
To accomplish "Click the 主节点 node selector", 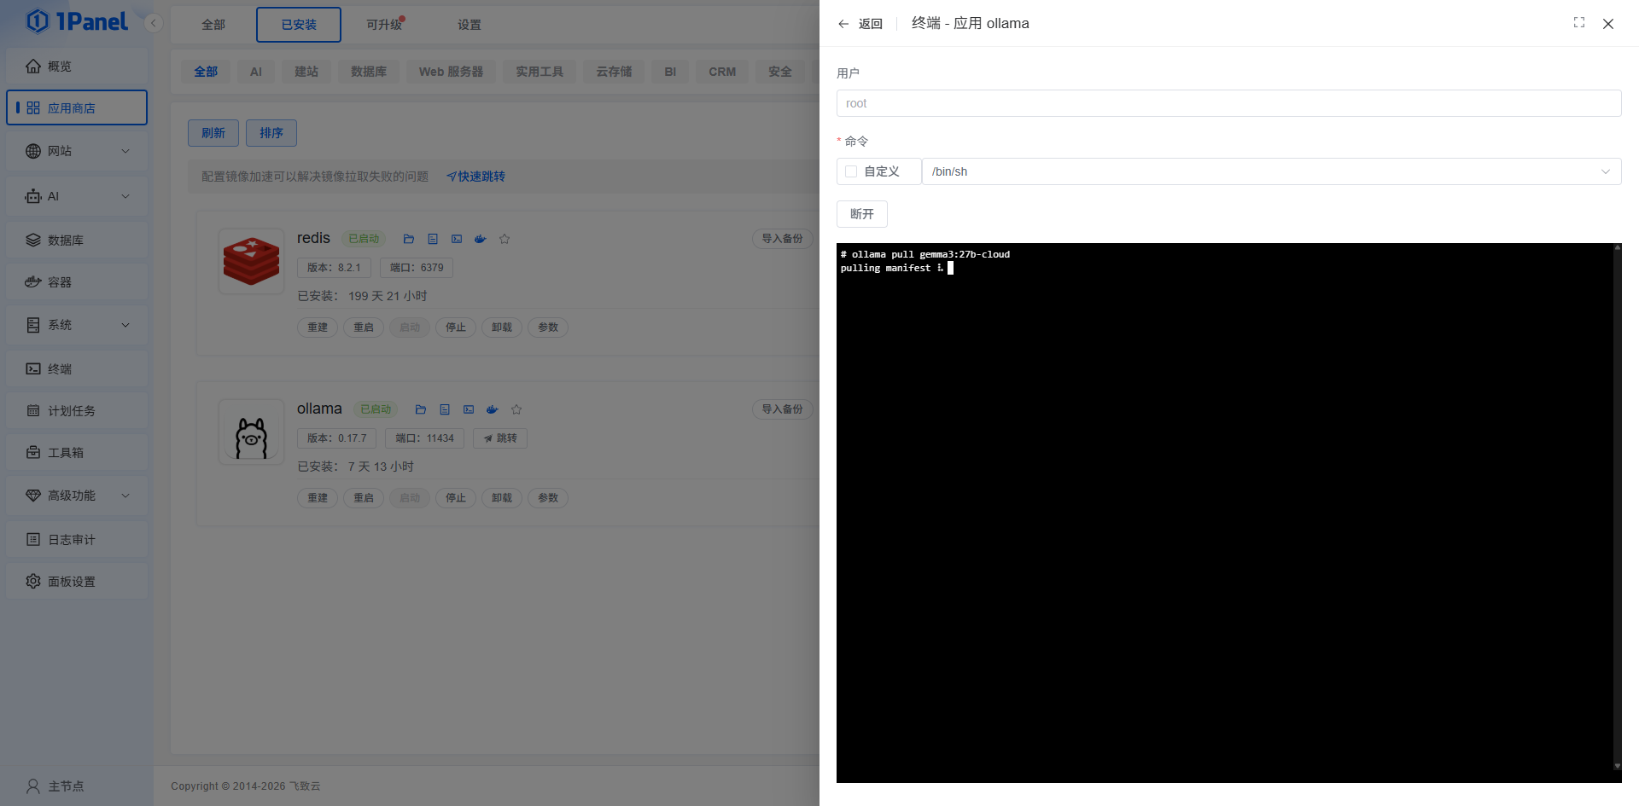I will click(x=55, y=786).
